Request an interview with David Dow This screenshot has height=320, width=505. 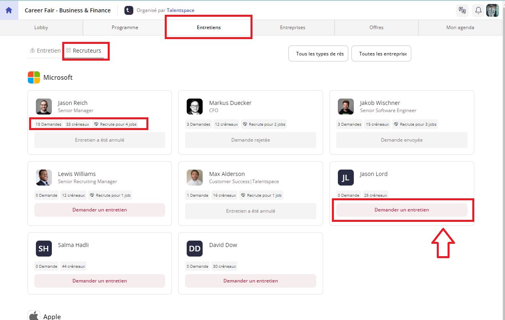coord(251,281)
